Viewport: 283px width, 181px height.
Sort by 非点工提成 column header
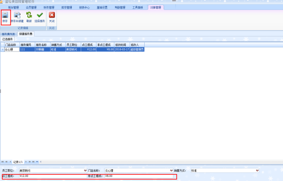[105, 45]
